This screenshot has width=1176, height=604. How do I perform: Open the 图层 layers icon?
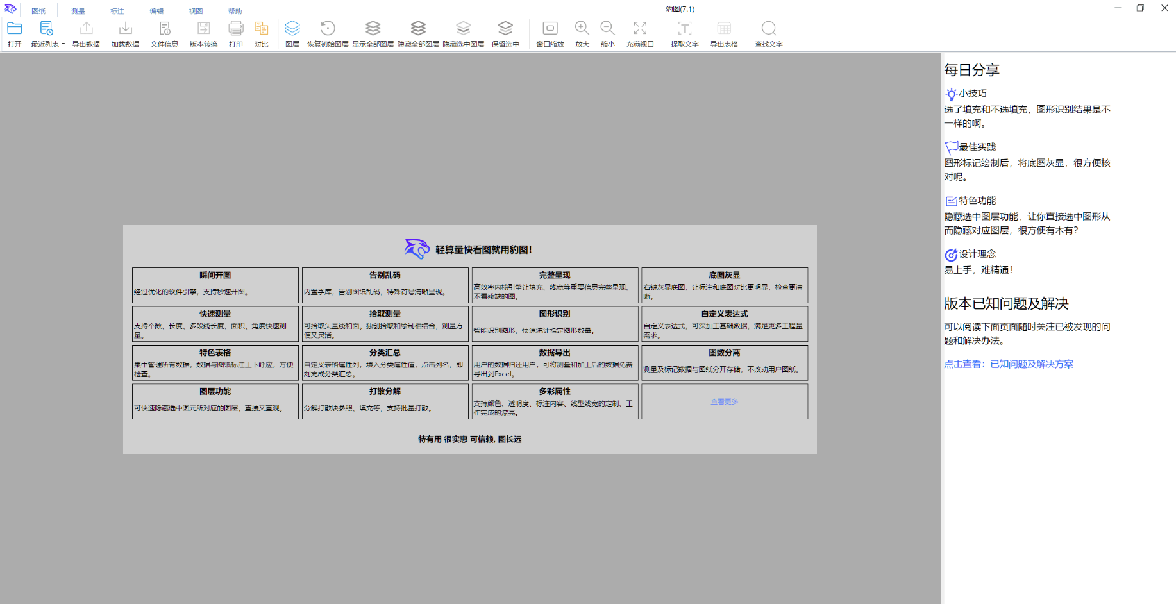pos(292,28)
